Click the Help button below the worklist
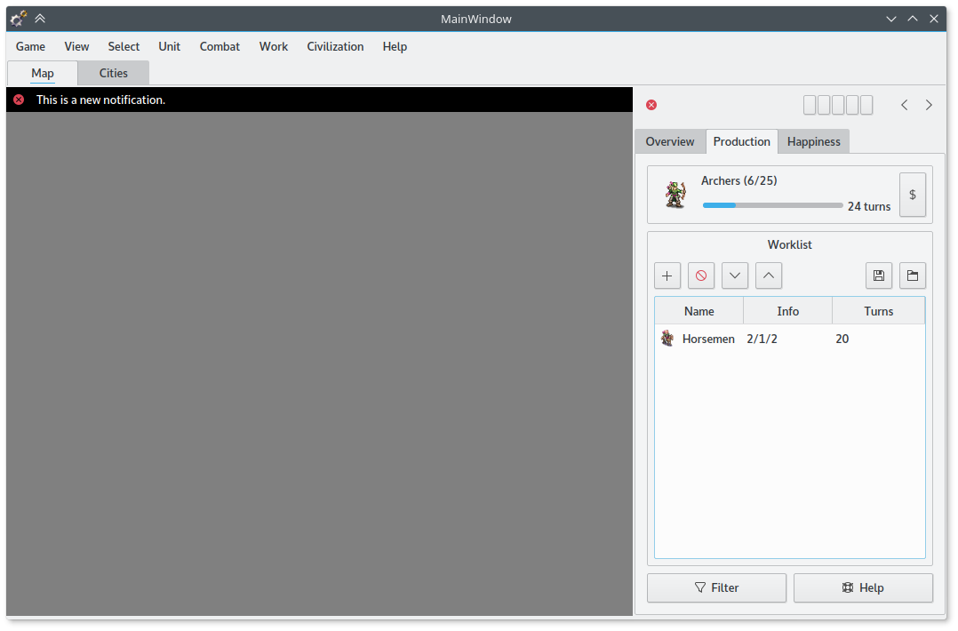The width and height of the screenshot is (958, 631). pos(863,587)
